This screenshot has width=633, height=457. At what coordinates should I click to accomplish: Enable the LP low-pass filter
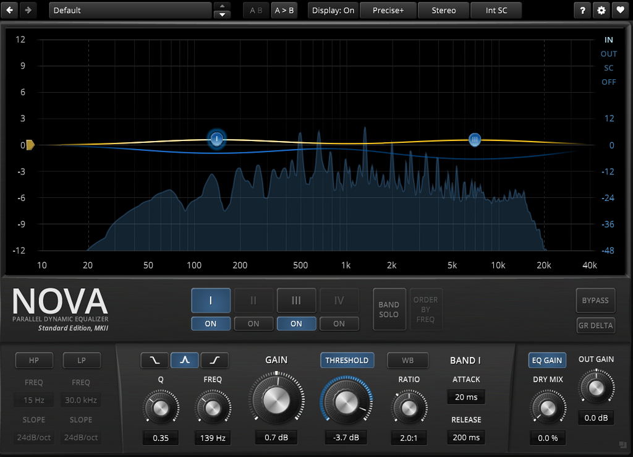[x=82, y=360]
